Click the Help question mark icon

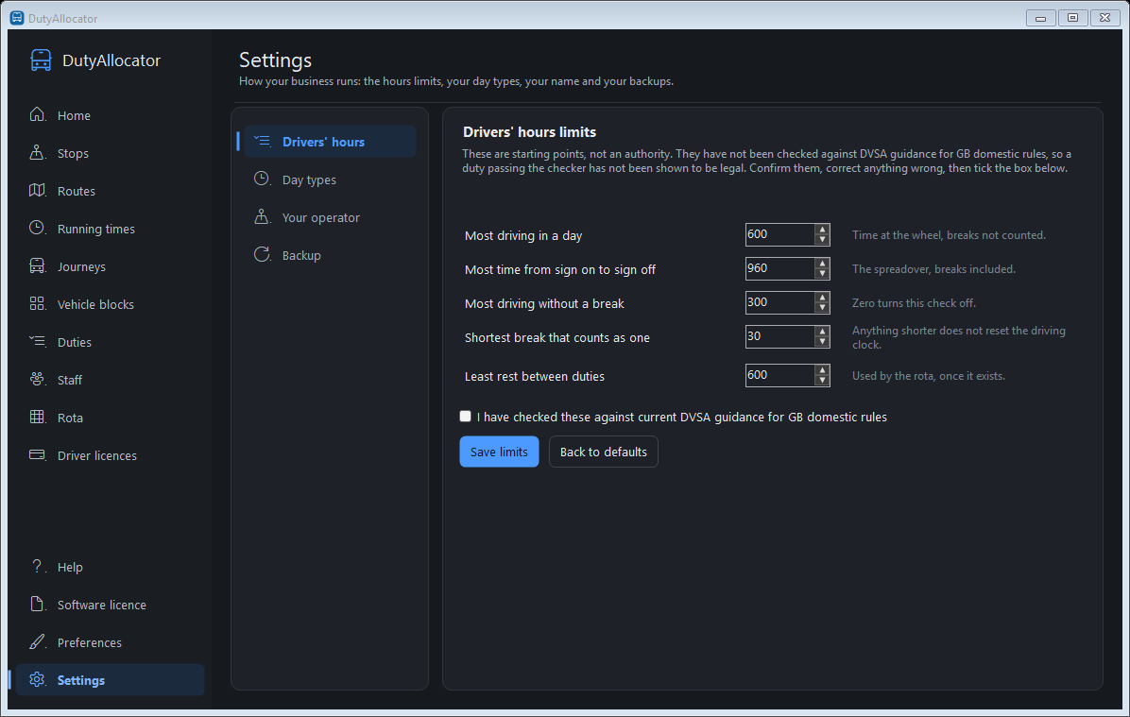[38, 567]
